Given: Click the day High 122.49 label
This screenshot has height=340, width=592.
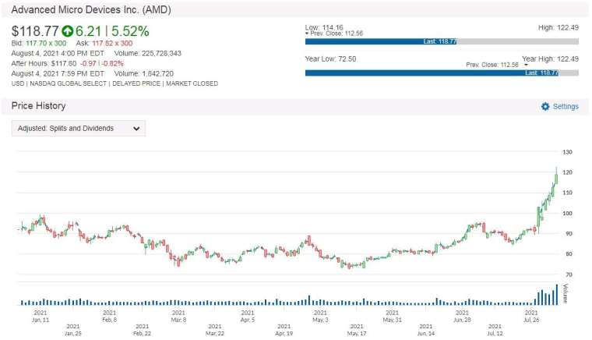Looking at the screenshot, I should click(x=559, y=27).
